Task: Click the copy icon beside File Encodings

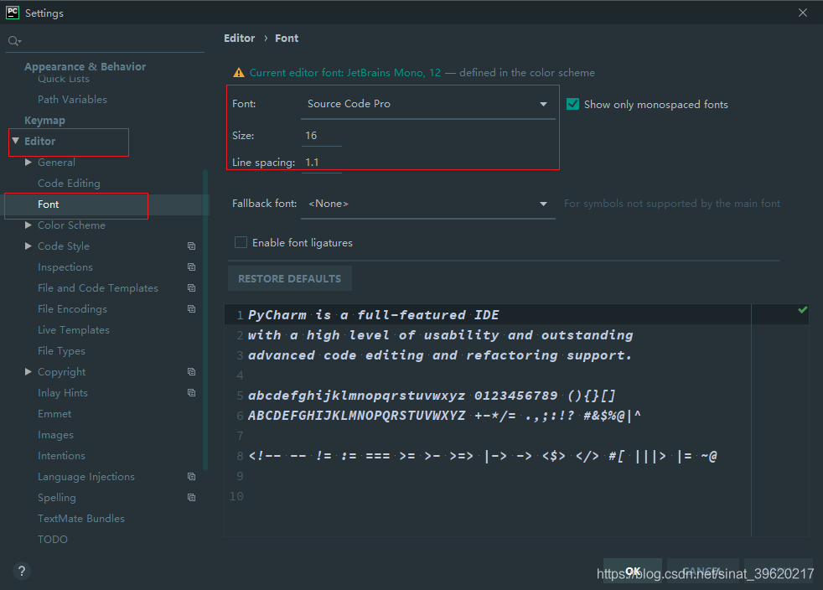Action: pos(191,309)
